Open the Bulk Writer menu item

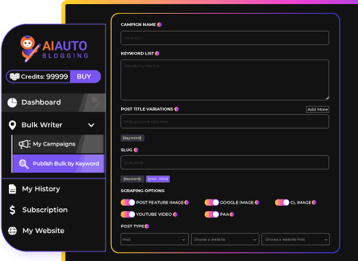point(53,125)
